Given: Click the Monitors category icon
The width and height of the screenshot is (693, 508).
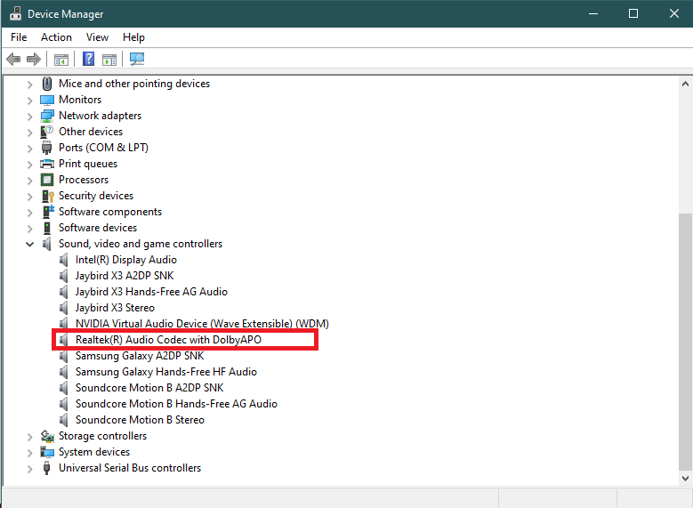Looking at the screenshot, I should pos(47,100).
